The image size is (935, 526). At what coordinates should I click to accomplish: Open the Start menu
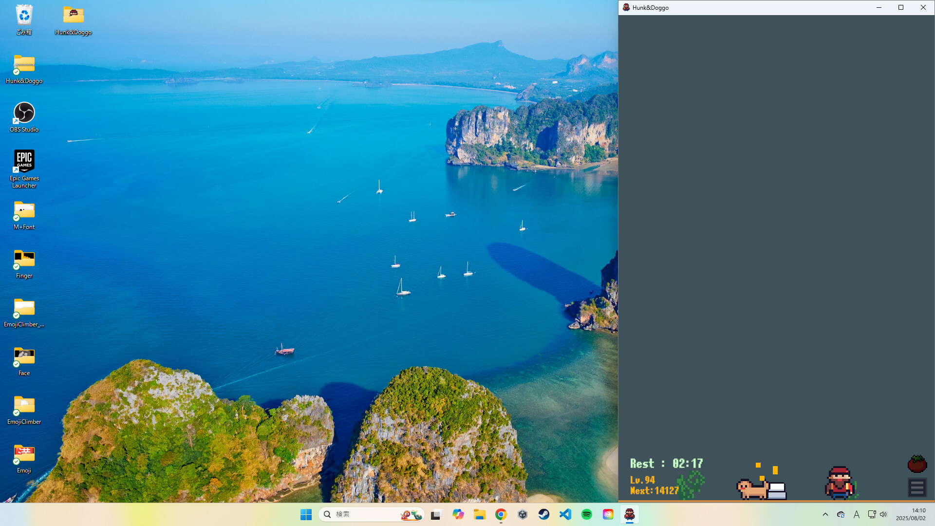pos(306,514)
